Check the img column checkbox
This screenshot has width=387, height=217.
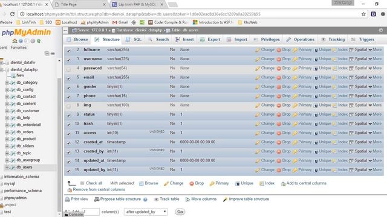pos(68,106)
